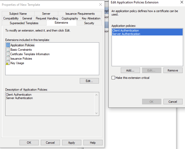Go to the Cryptography tab
Image resolution: width=185 pixels, height=149 pixels.
(70, 18)
